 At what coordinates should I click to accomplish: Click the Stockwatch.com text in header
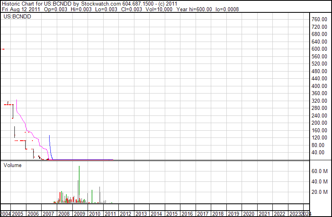pos(99,4)
